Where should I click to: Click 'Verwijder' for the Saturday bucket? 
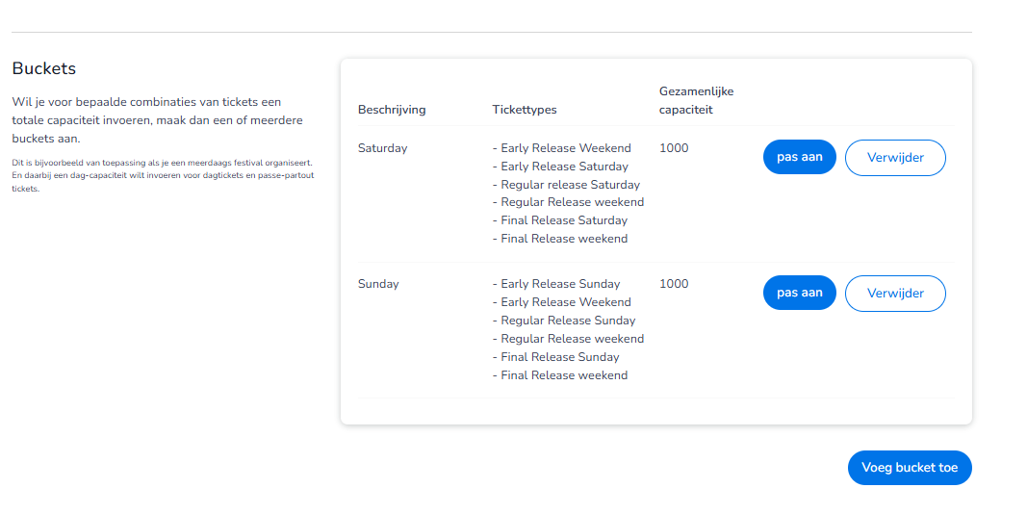tap(895, 158)
